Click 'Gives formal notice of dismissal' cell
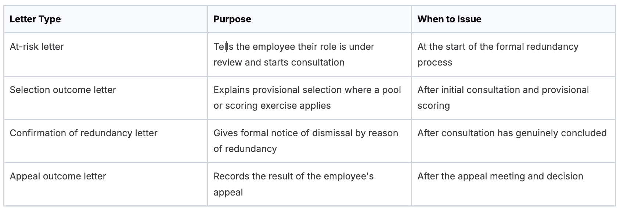 click(x=309, y=141)
